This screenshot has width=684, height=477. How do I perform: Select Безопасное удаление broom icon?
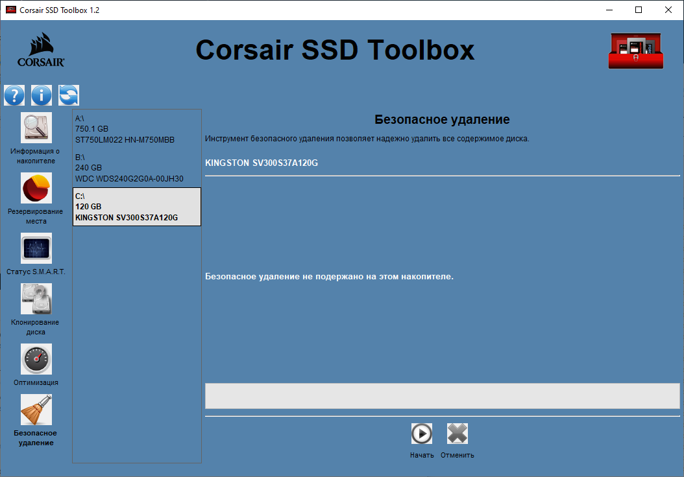tap(36, 410)
